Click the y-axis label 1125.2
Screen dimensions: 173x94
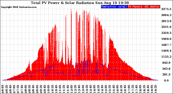(x=166, y=57)
